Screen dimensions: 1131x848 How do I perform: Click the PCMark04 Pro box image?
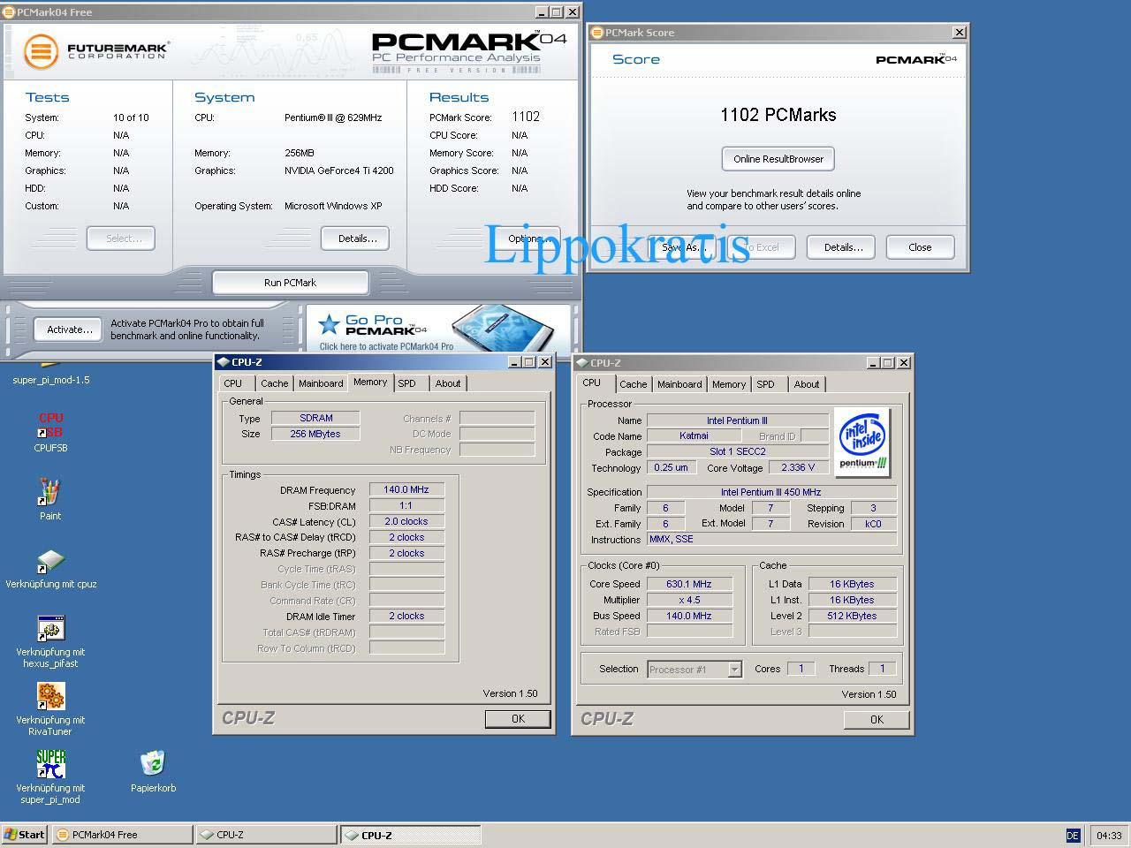(504, 327)
